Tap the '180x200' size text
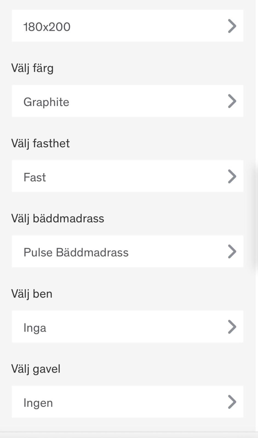This screenshot has height=438, width=258. pos(47,27)
